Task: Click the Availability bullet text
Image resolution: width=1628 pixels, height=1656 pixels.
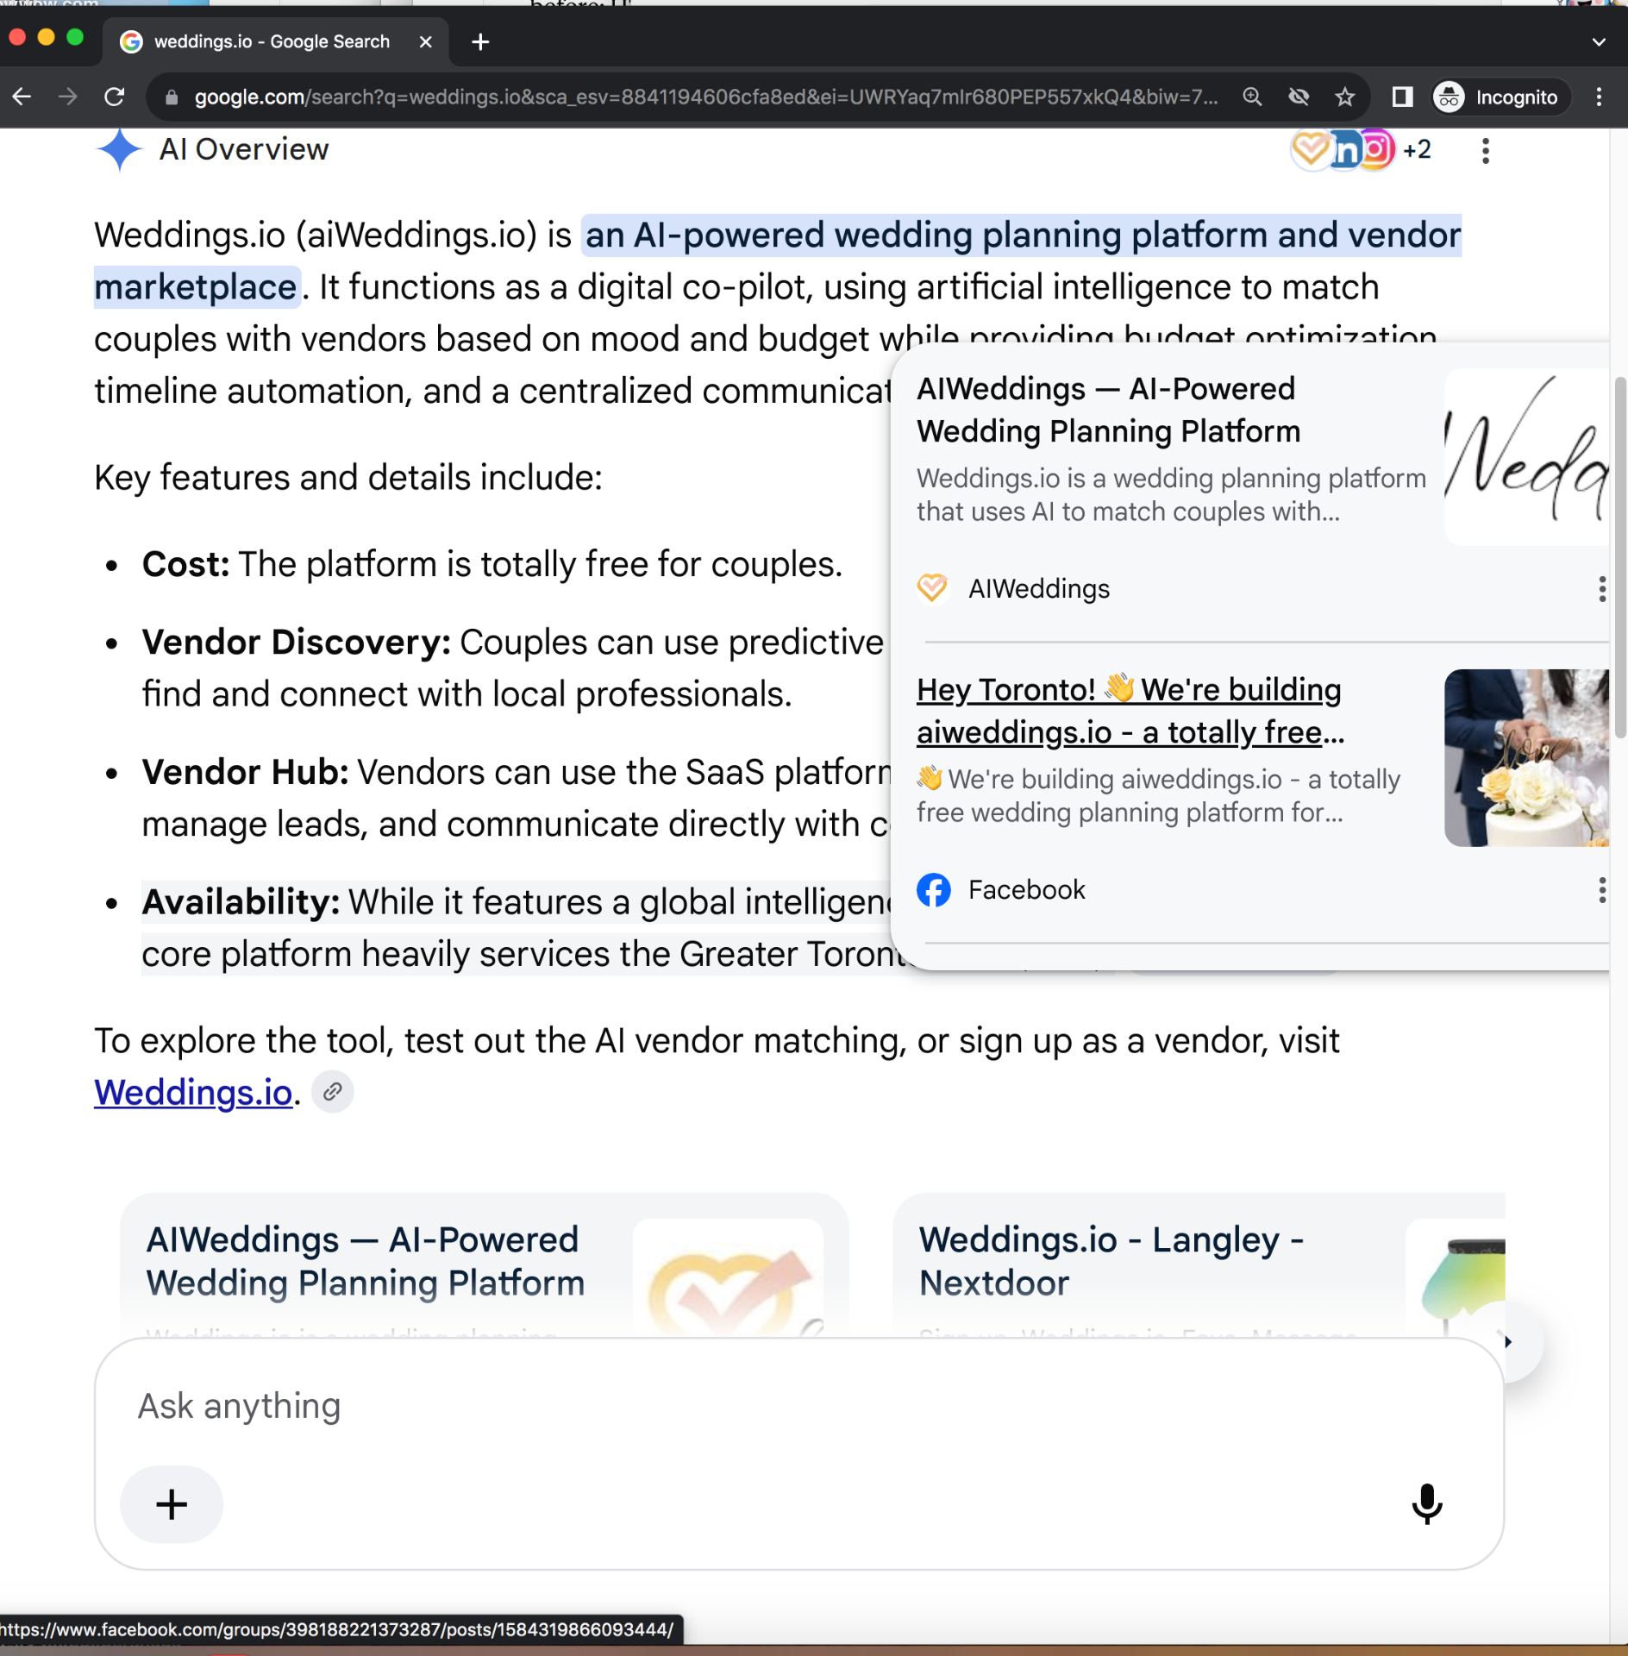Action: [x=516, y=928]
